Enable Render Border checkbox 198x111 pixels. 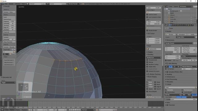(x=147, y=31)
